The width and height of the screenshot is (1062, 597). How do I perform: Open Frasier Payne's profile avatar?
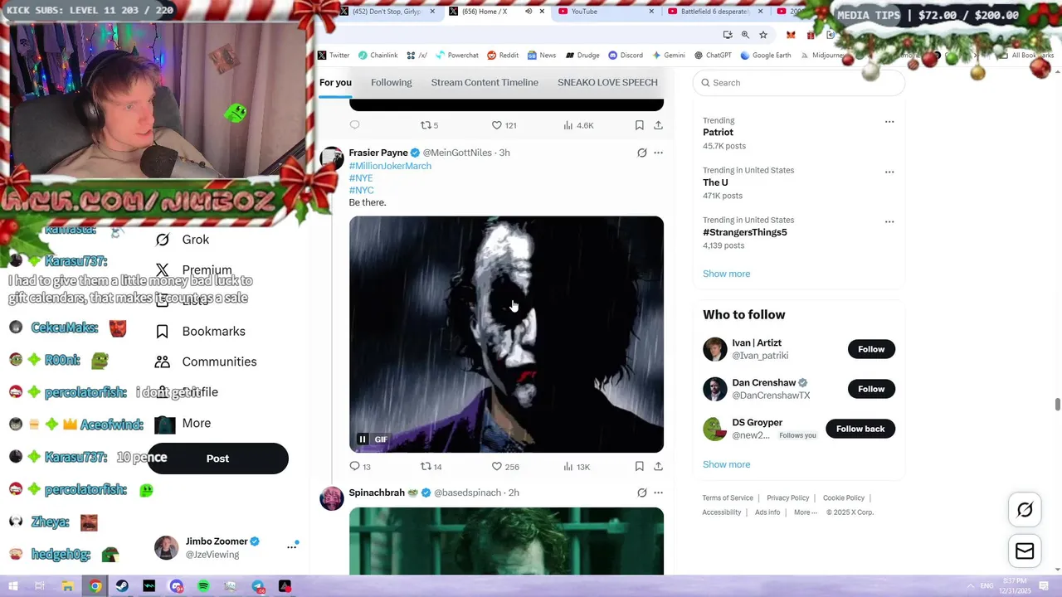[x=332, y=158]
